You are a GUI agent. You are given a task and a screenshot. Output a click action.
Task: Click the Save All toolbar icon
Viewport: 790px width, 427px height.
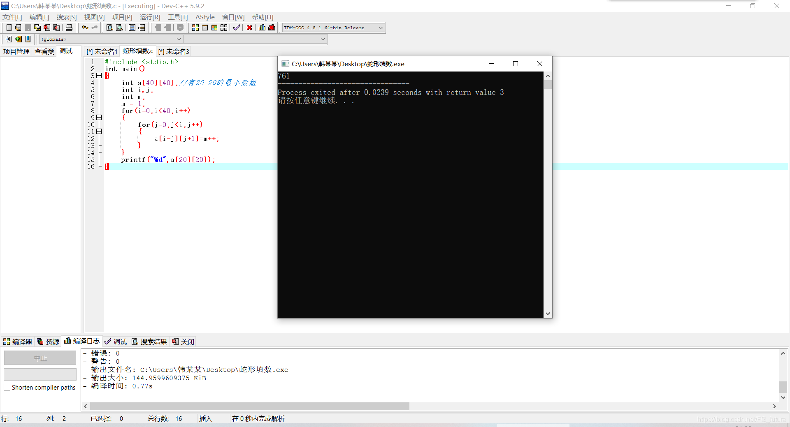point(37,28)
